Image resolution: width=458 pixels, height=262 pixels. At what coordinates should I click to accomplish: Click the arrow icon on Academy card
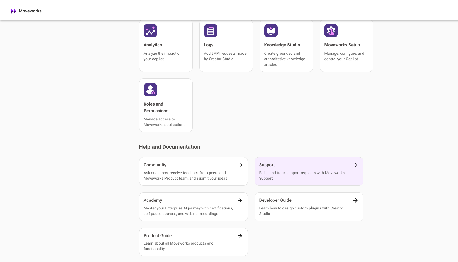coord(240,200)
